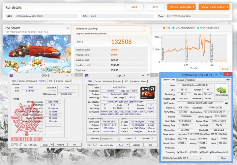Click the Time field in Run details
Image resolution: width=237 pixels, height=165 pixels.
(197, 16)
